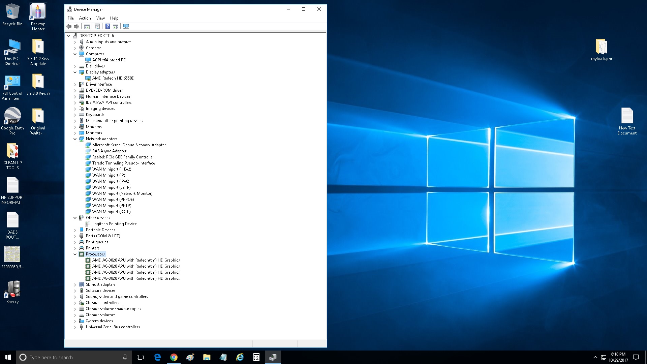This screenshot has height=364, width=647.
Task: Click Show/Hide Console Tree toolbar icon
Action: pyautogui.click(x=87, y=26)
